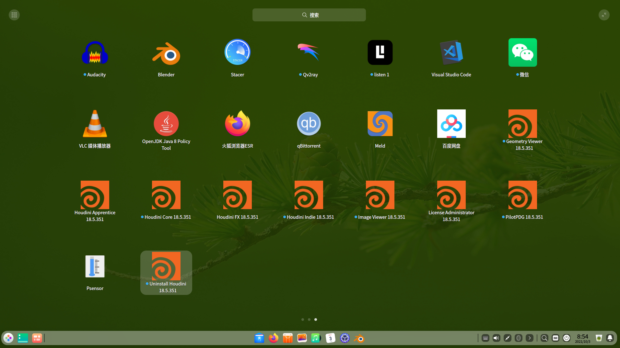Launch VLC 媒体播放器
Viewport: 620px width, 348px height.
95,124
